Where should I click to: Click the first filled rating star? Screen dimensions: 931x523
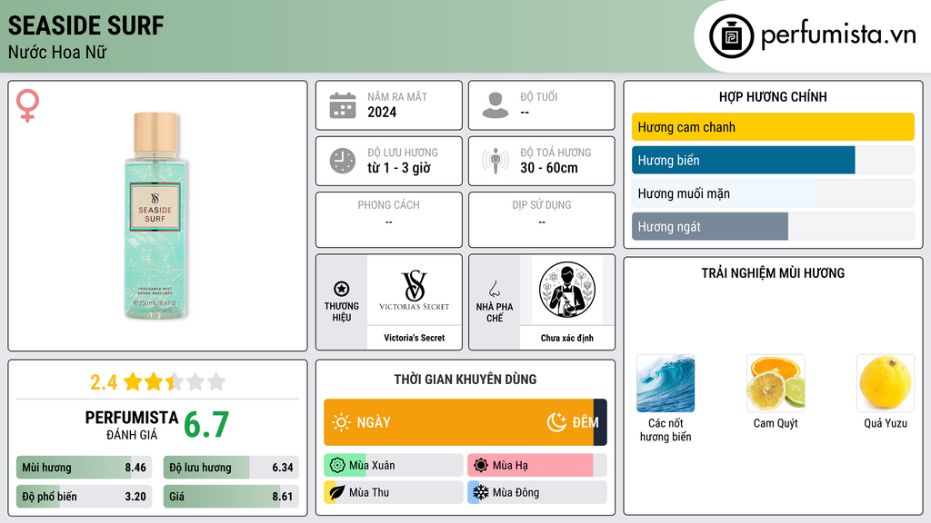point(133,381)
